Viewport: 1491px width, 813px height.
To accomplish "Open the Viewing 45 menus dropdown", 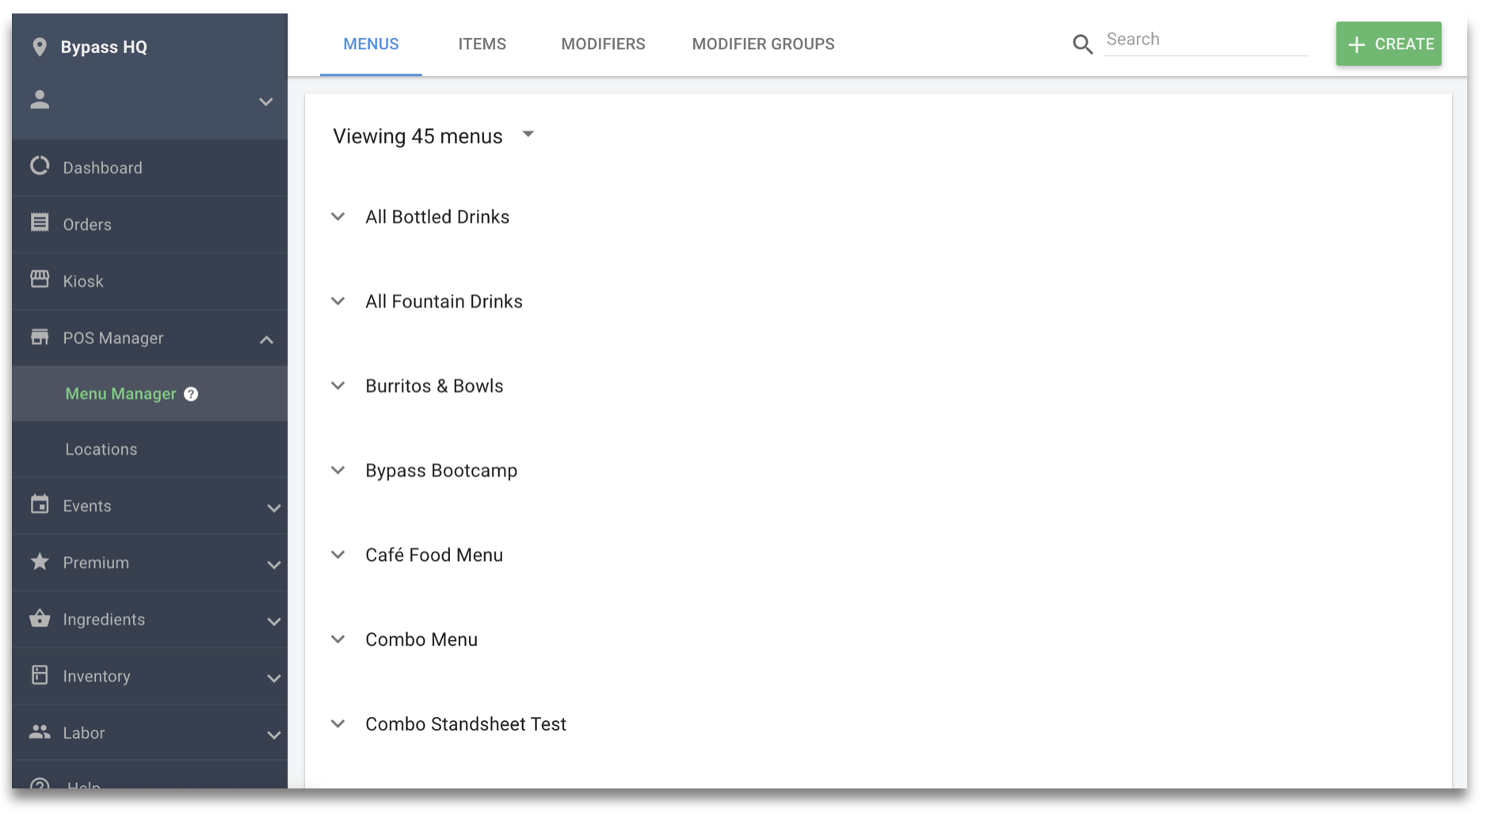I will click(528, 135).
